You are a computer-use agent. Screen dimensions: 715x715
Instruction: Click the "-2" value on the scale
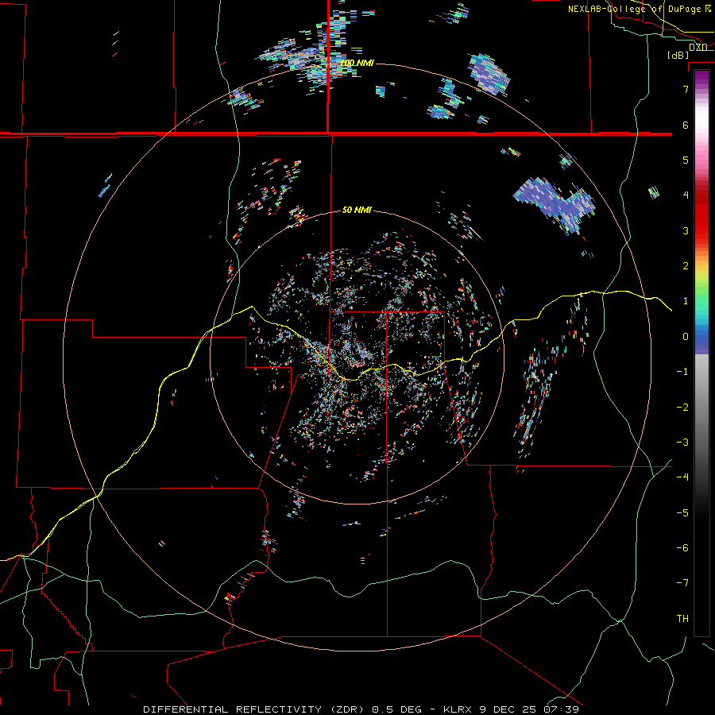(x=682, y=408)
